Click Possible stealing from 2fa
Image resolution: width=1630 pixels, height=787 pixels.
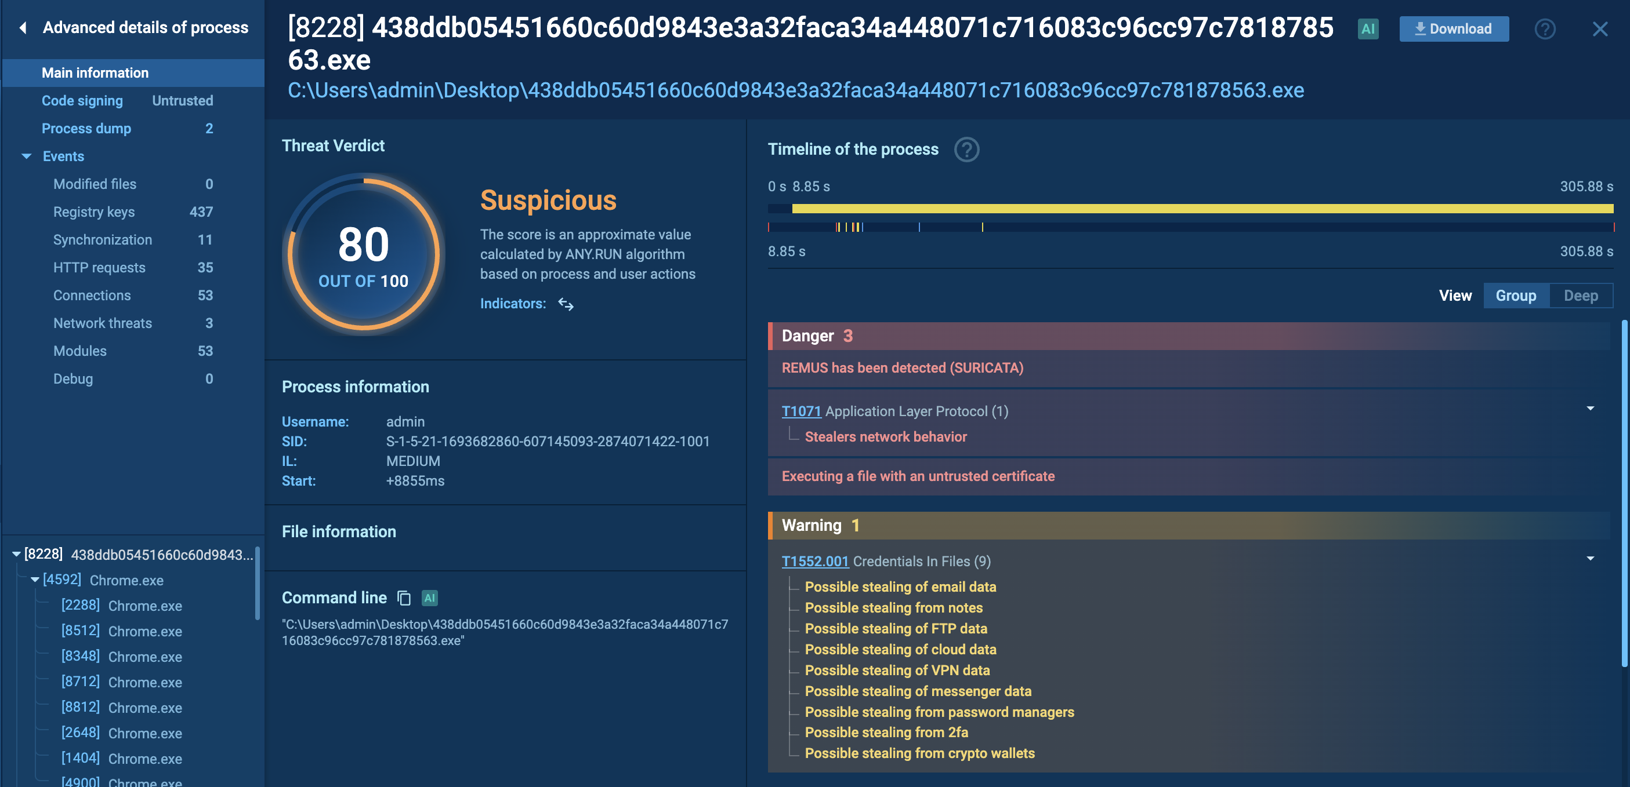coord(886,733)
